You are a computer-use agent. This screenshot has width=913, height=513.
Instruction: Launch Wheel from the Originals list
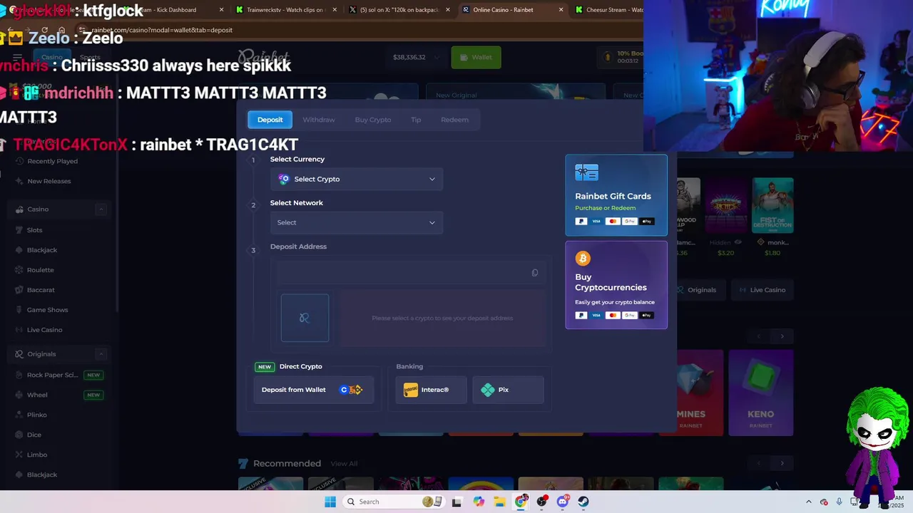point(37,395)
